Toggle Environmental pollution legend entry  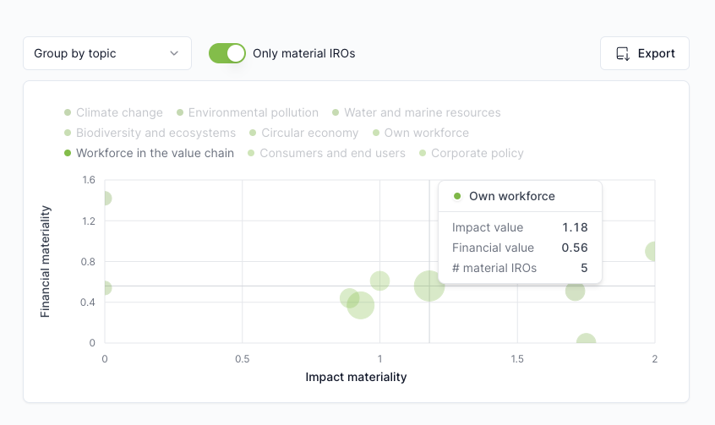(248, 112)
